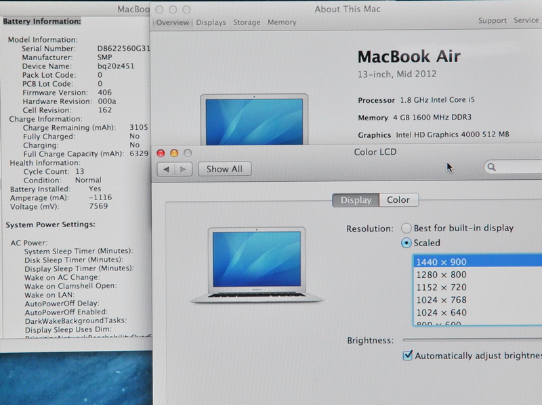The width and height of the screenshot is (542, 405).
Task: Click in the System Preferences search field
Action: pos(513,167)
